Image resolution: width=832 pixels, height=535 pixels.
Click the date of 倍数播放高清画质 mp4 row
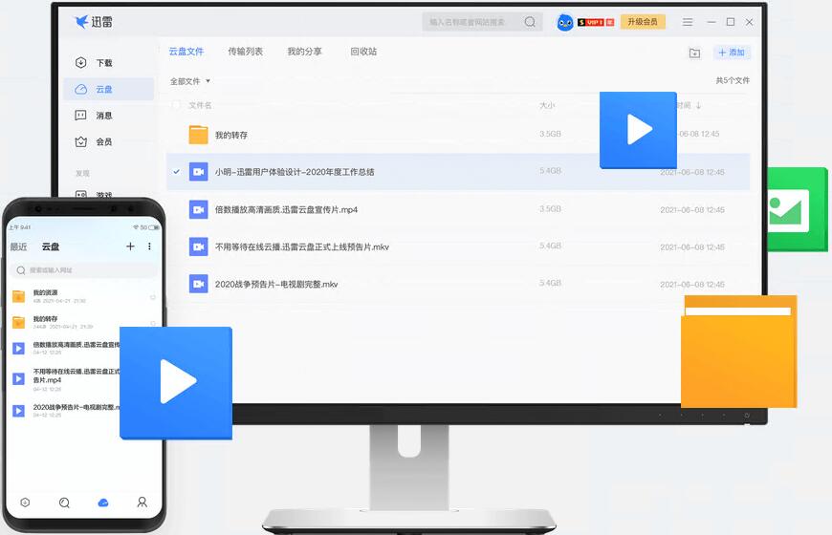[692, 209]
